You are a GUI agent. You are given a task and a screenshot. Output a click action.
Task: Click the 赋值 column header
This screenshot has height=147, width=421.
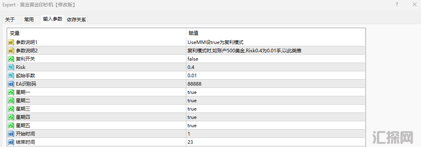(276, 33)
